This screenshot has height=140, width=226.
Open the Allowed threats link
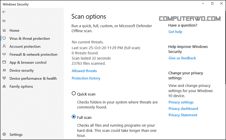[84, 71]
